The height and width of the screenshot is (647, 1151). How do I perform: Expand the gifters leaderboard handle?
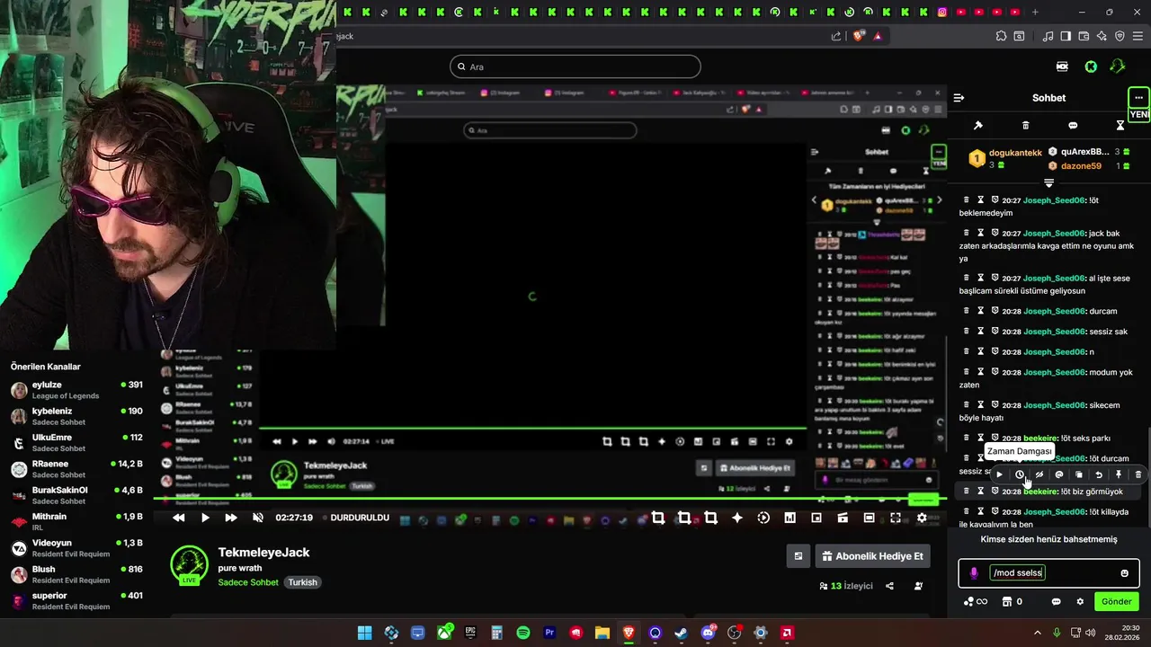[x=1048, y=182]
